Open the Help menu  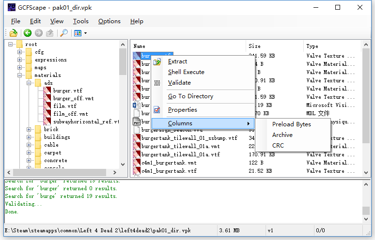point(137,21)
